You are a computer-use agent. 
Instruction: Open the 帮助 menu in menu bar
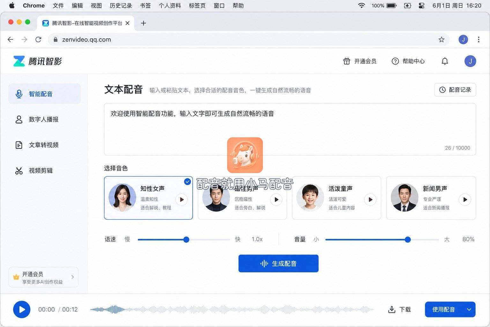tap(238, 5)
